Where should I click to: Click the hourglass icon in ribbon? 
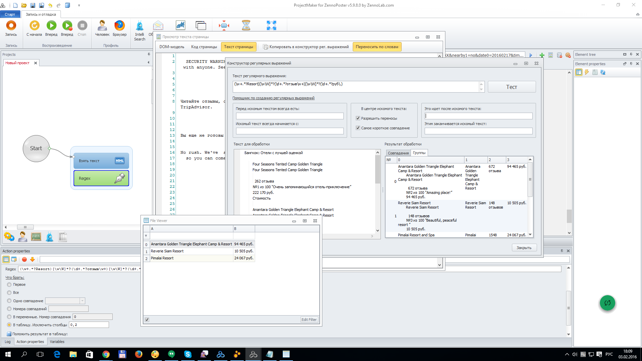246,25
